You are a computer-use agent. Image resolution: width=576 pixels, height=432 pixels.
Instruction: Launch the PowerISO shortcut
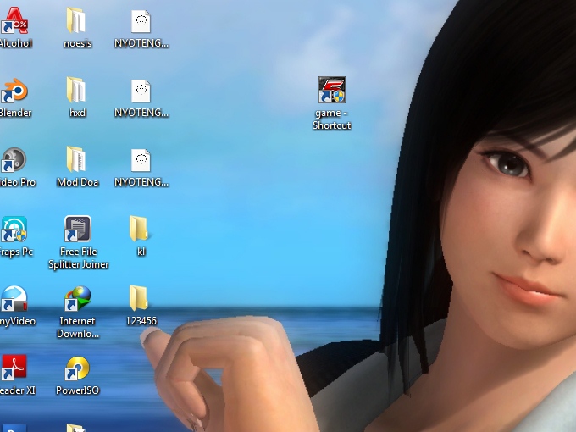point(78,368)
